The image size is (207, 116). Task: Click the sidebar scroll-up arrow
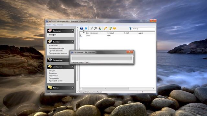[77, 28]
